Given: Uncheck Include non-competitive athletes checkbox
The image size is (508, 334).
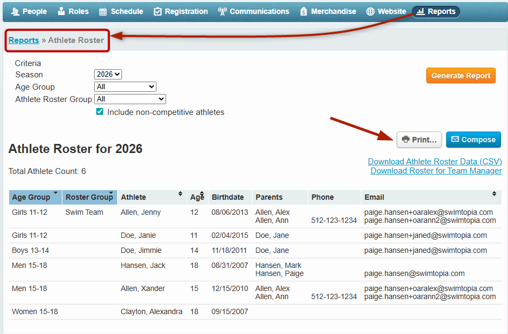Looking at the screenshot, I should coord(99,112).
